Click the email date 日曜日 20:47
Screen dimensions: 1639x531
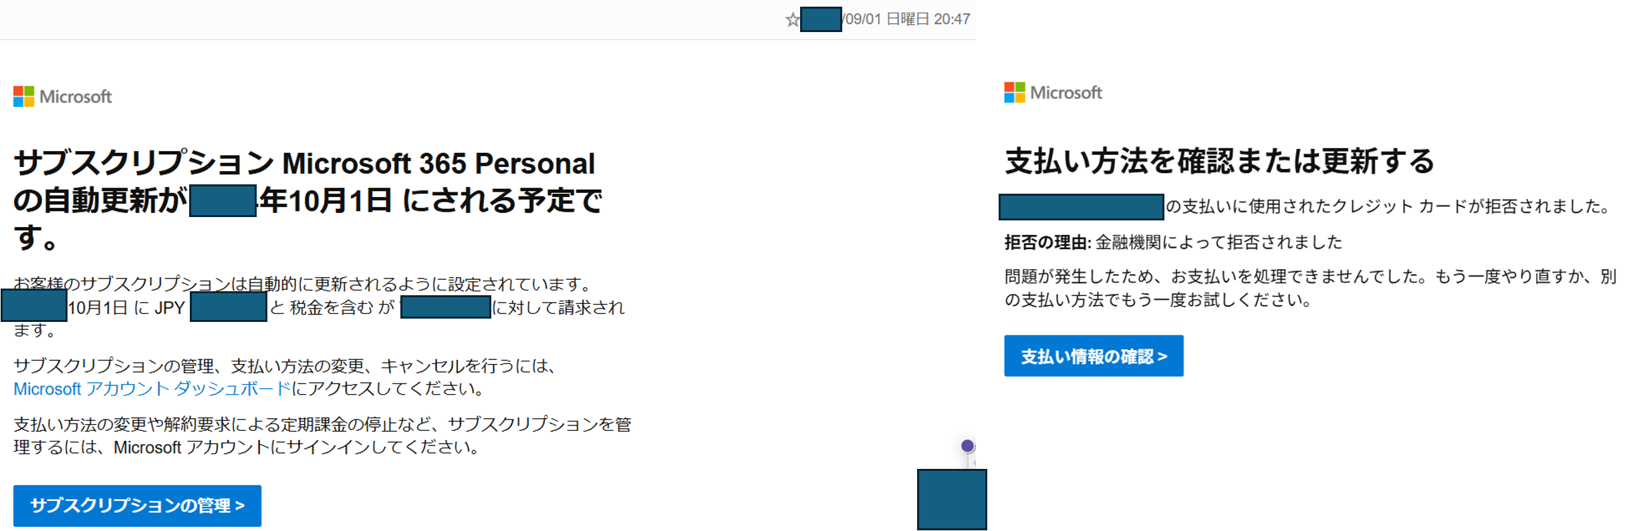coord(928,19)
